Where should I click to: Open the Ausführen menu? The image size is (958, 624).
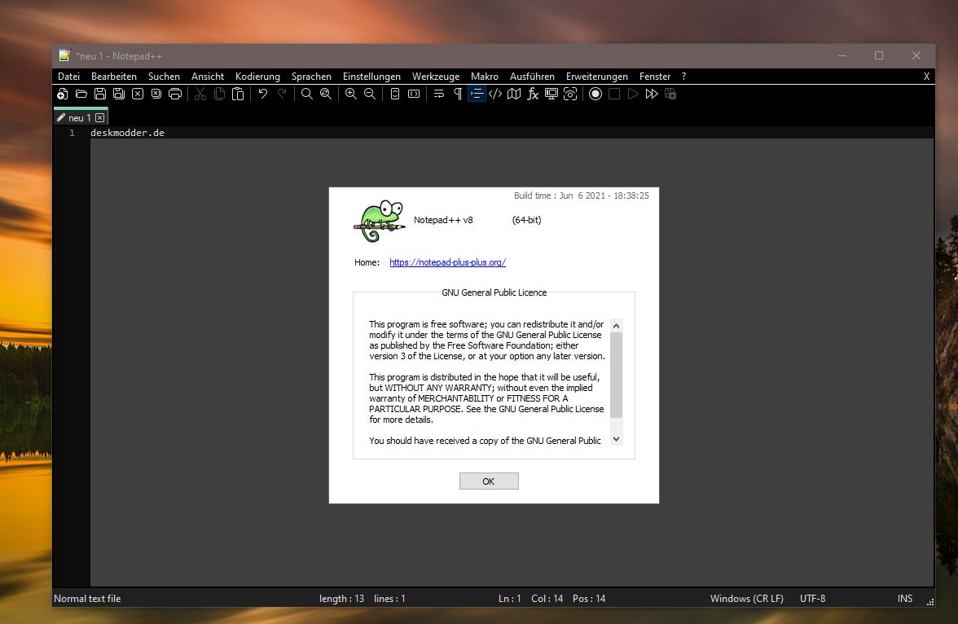(532, 77)
